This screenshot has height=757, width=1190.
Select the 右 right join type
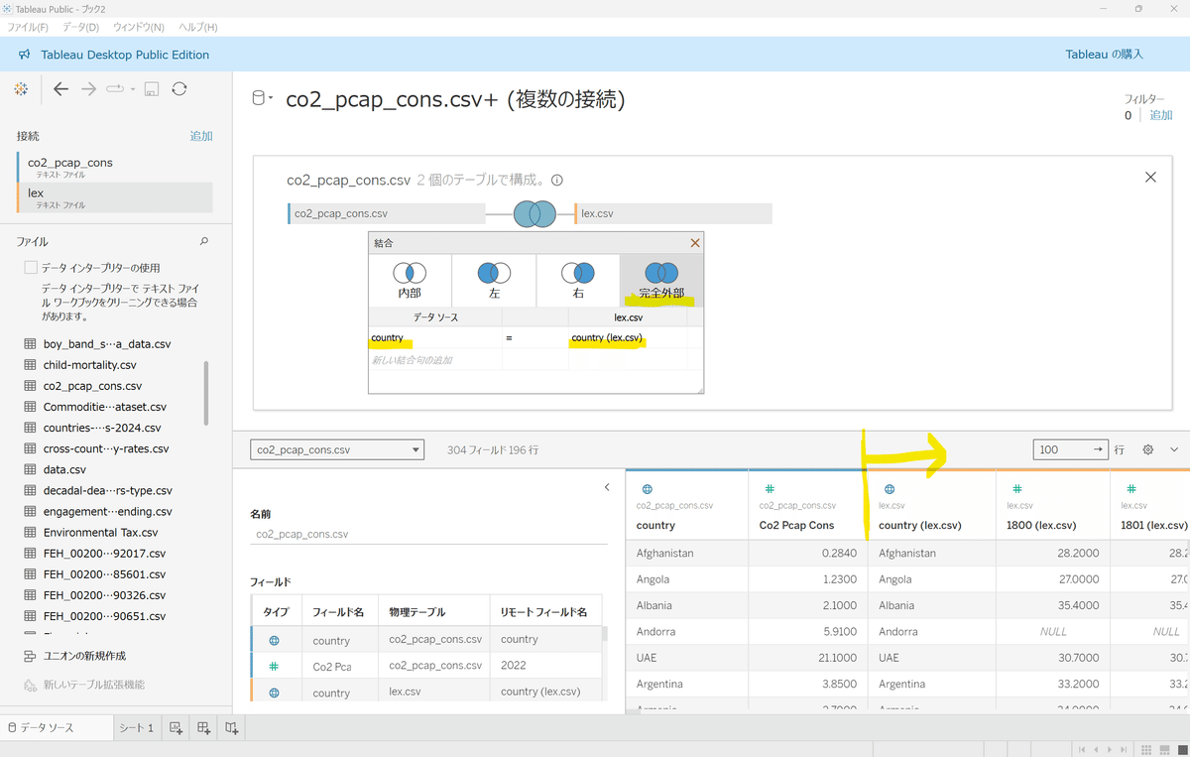pos(578,280)
